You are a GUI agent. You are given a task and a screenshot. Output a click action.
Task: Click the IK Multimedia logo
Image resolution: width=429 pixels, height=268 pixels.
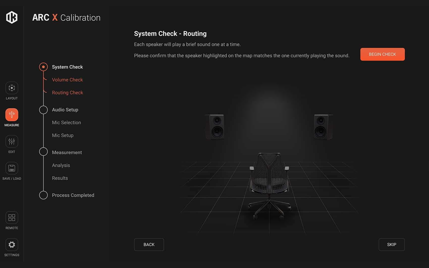coord(12,17)
